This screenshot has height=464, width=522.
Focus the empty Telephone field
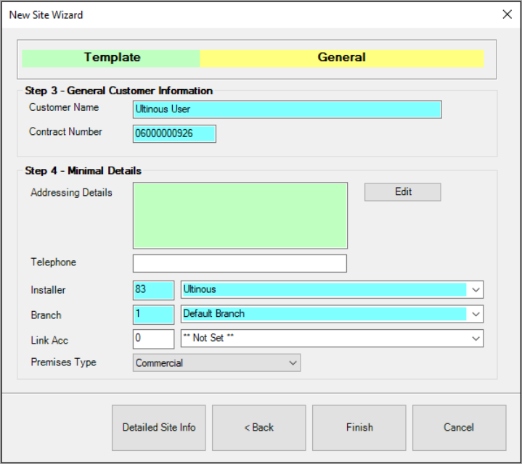pyautogui.click(x=240, y=263)
